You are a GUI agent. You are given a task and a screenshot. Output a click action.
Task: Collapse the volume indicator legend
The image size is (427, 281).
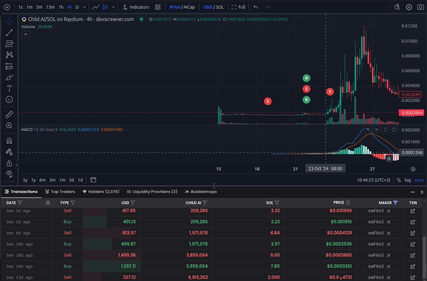[x=26, y=34]
